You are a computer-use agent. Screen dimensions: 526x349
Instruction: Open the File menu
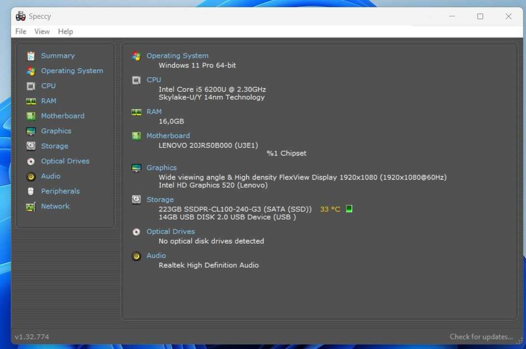coord(21,32)
